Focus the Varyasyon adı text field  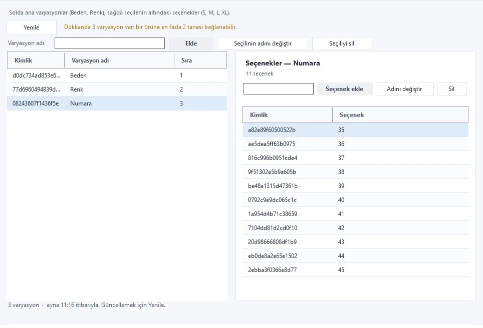point(110,43)
